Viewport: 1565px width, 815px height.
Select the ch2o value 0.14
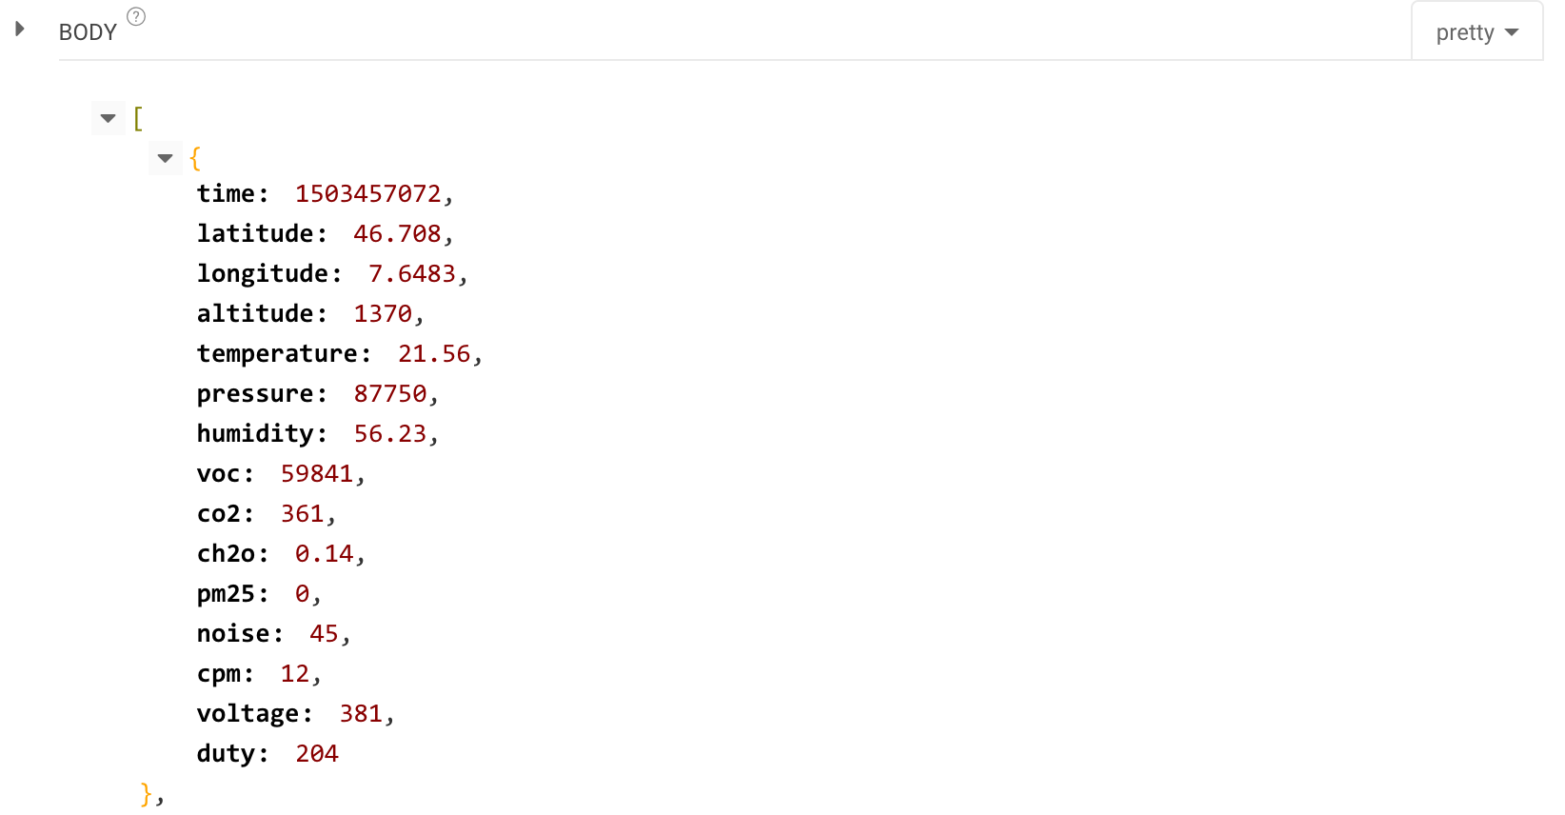coord(325,553)
